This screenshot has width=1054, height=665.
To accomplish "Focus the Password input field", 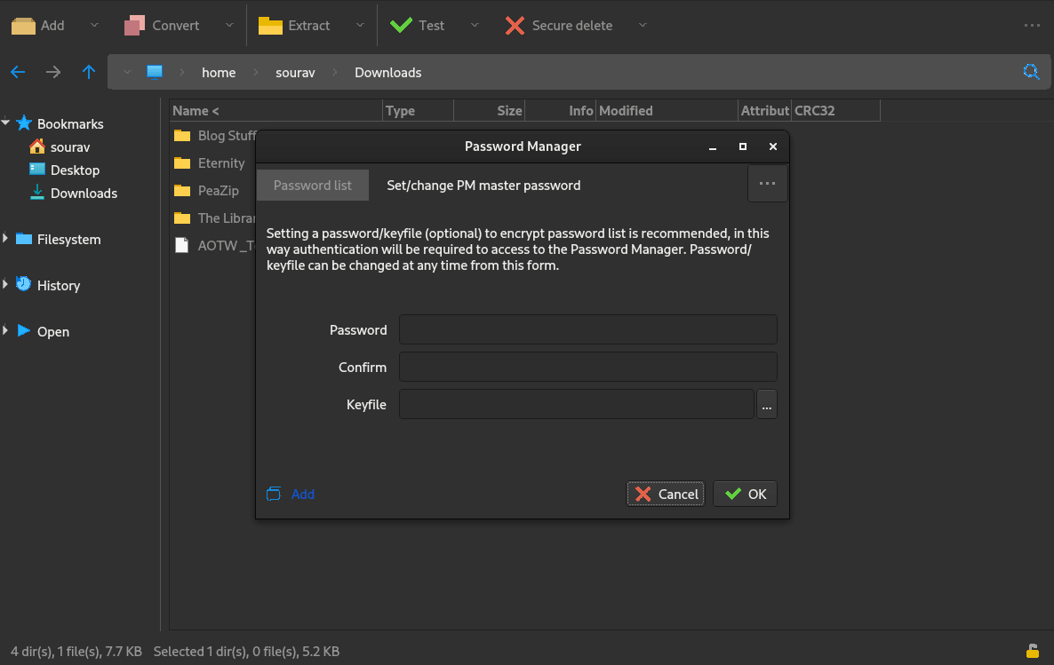I will tap(587, 329).
